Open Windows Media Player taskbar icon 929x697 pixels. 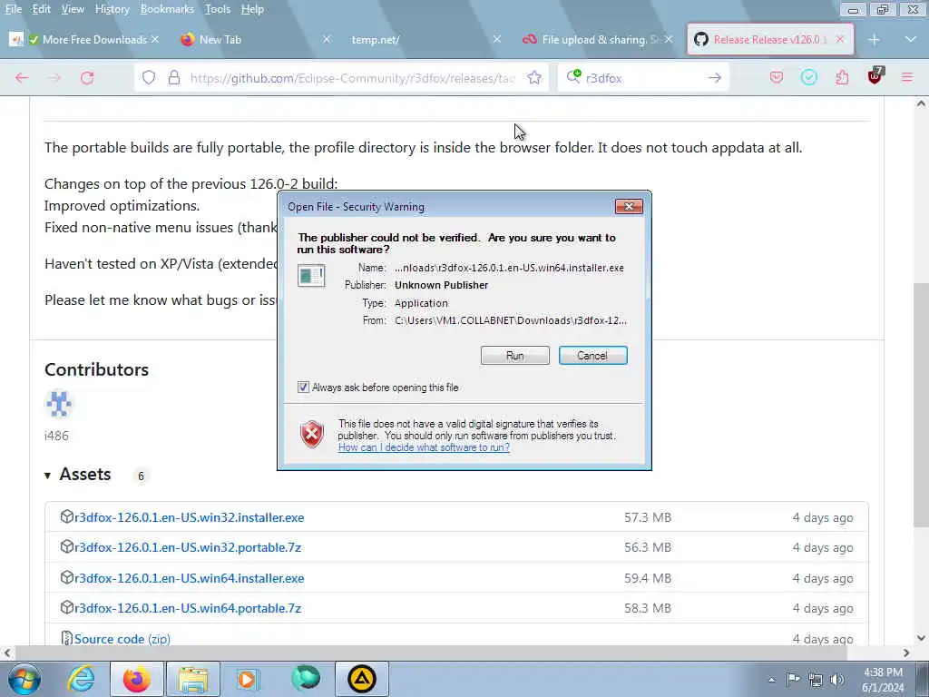point(248,679)
